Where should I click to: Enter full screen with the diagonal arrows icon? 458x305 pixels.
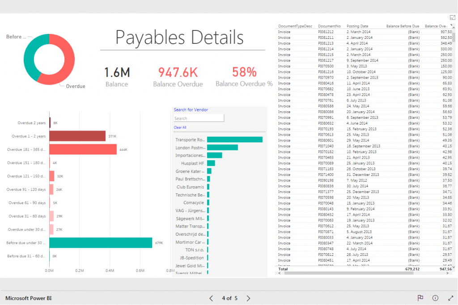(450, 298)
